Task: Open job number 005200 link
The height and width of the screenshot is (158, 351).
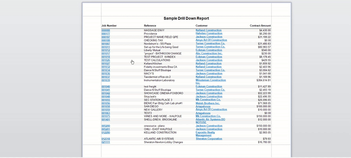Action: pos(106,126)
